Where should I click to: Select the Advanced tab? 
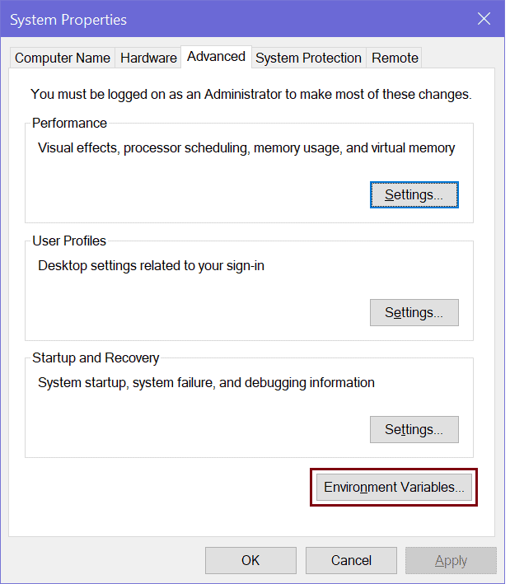216,56
